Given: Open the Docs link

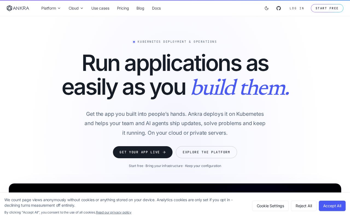Looking at the screenshot, I should pyautogui.click(x=156, y=8).
